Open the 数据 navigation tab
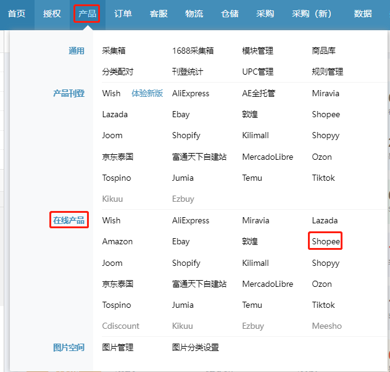390x372 pixels. [363, 14]
